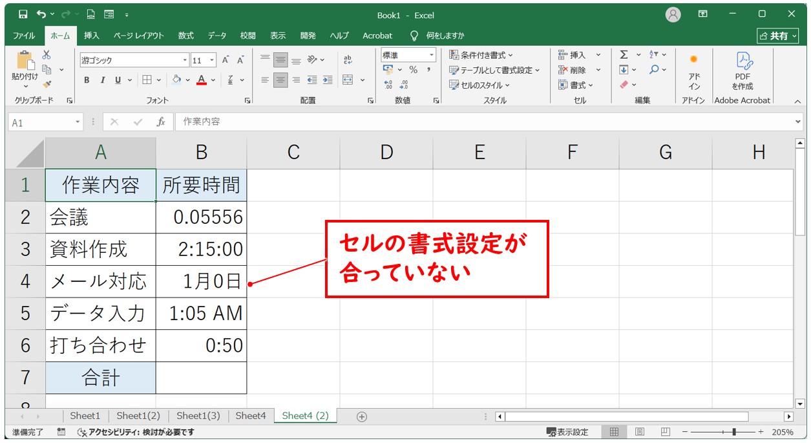Switch to the Sheet4 worksheet tab
Image resolution: width=811 pixels, height=443 pixels.
coord(251,416)
